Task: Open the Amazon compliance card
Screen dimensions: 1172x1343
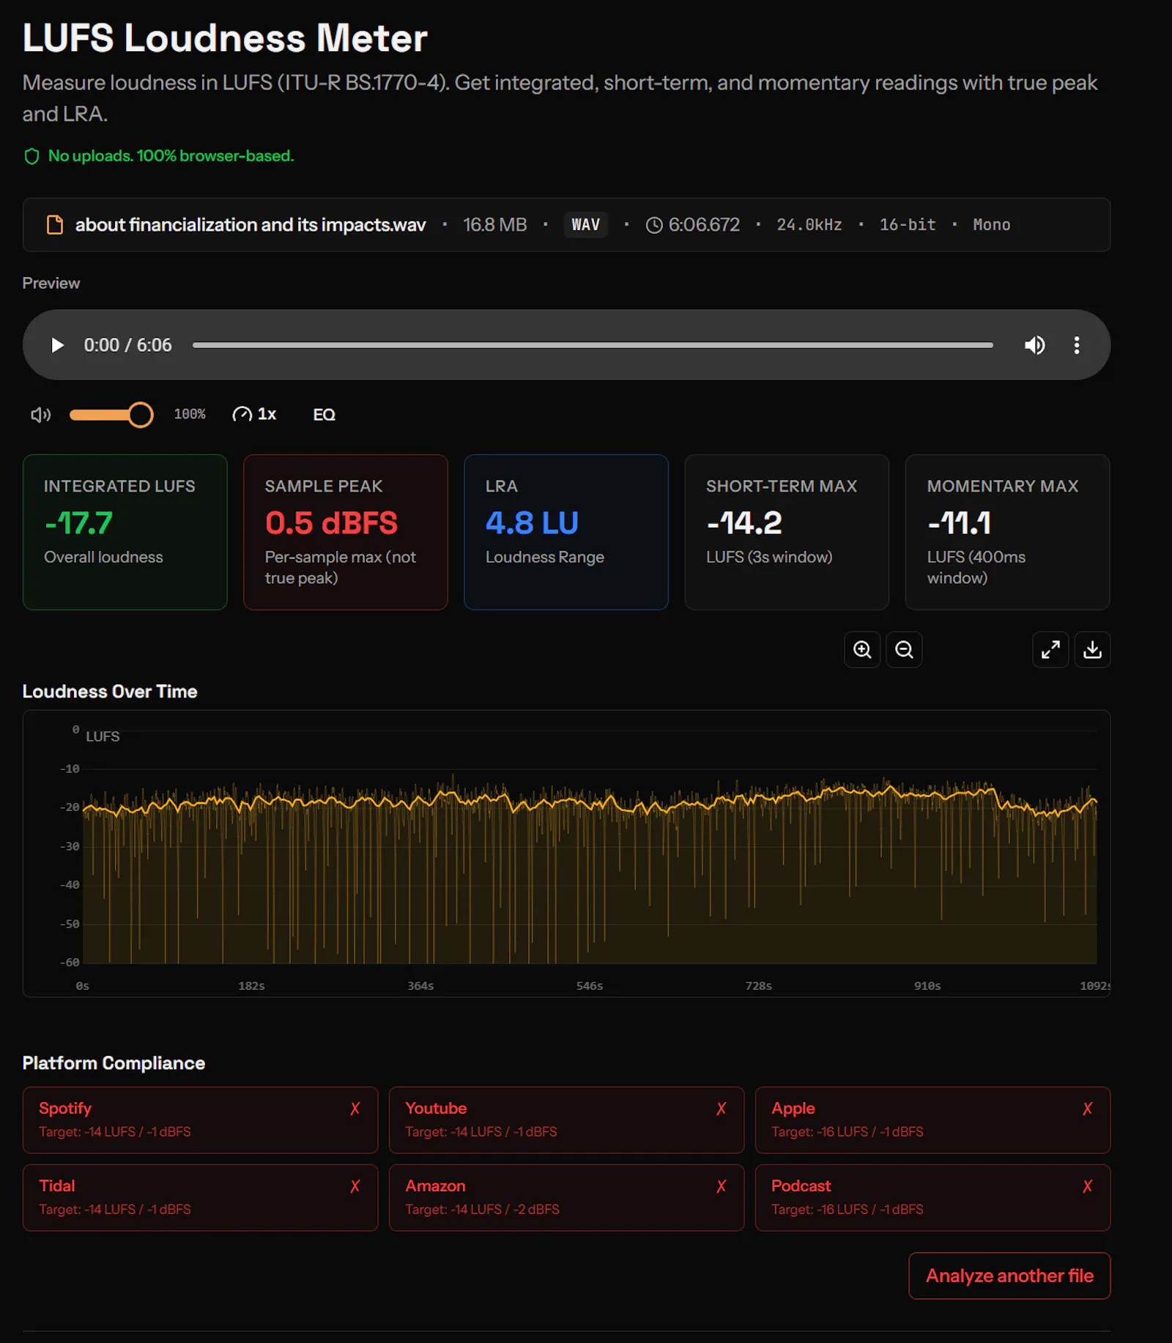Action: [x=566, y=1198]
